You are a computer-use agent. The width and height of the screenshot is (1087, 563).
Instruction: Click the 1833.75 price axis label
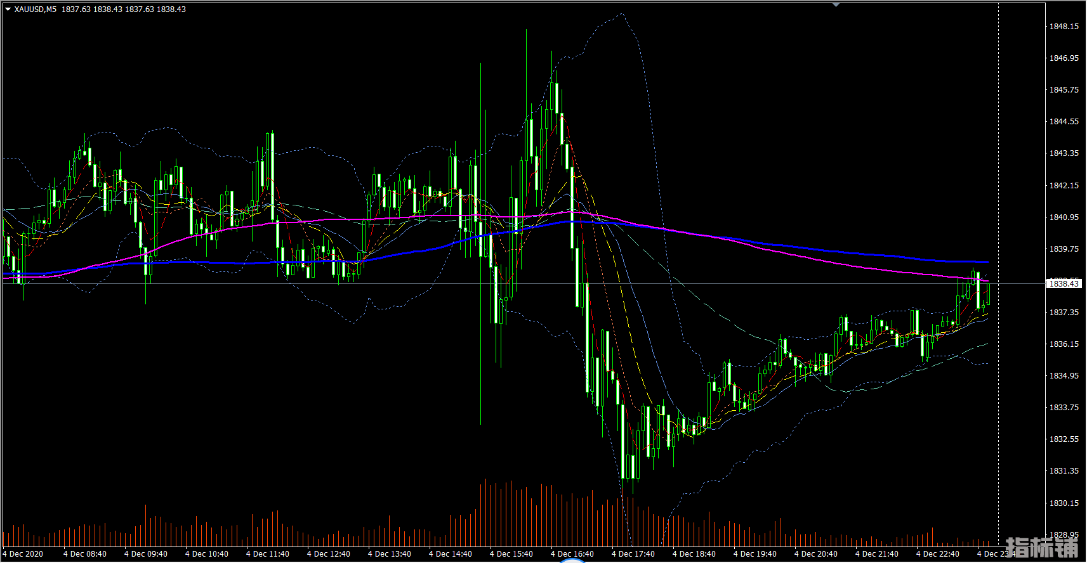point(1064,407)
